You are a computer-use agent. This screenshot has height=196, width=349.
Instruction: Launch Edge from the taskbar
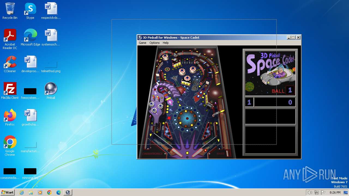tap(59, 192)
